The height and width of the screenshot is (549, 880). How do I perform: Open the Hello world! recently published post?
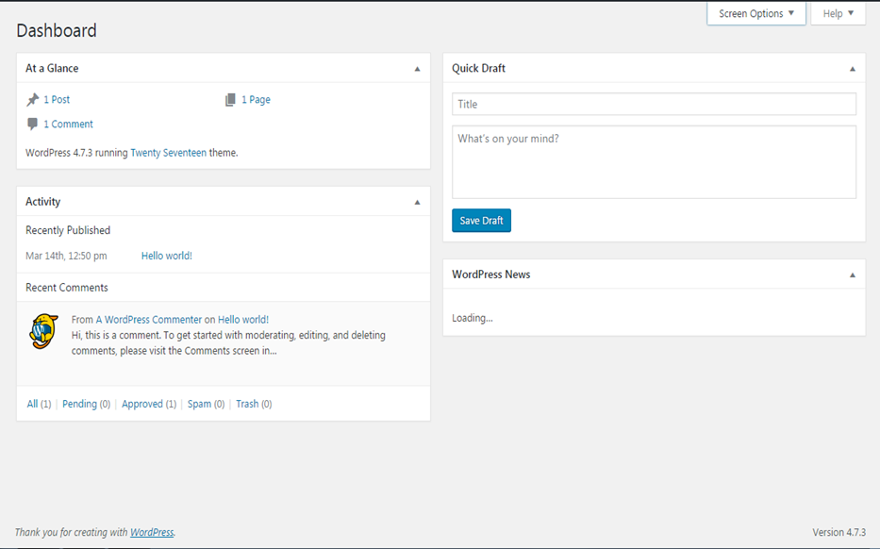click(167, 256)
